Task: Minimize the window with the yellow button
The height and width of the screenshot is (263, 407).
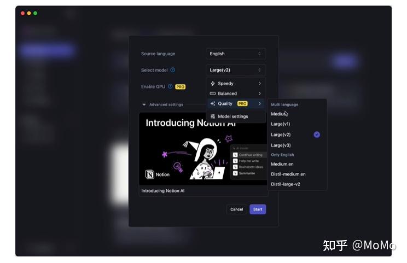Action: 29,13
